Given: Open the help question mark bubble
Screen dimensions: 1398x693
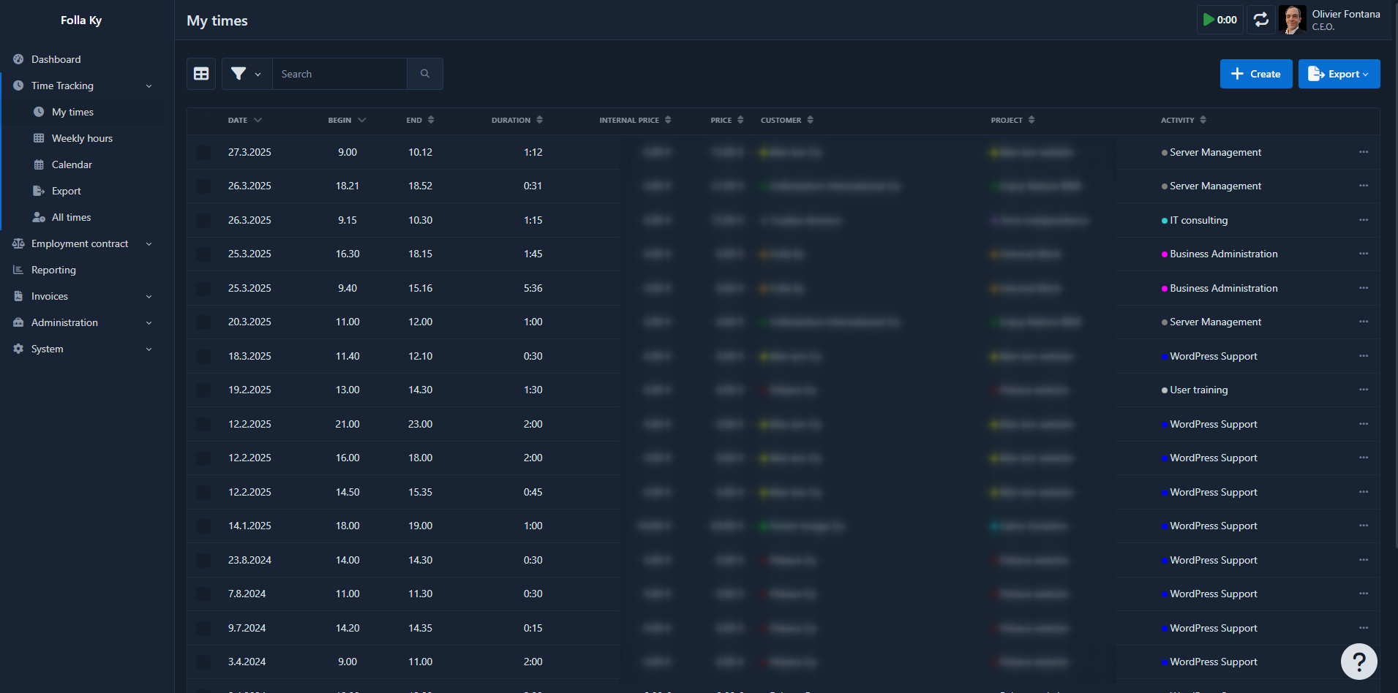Looking at the screenshot, I should 1358,662.
